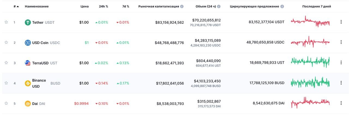Click info icon beside Объем (24 ч)
This screenshot has width=349, height=115.
[219, 6]
